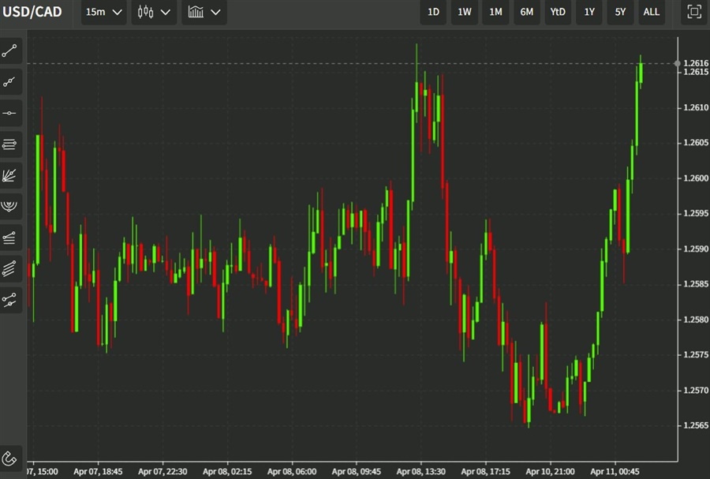
Task: Select the ray line drawing tool
Action: (10, 82)
